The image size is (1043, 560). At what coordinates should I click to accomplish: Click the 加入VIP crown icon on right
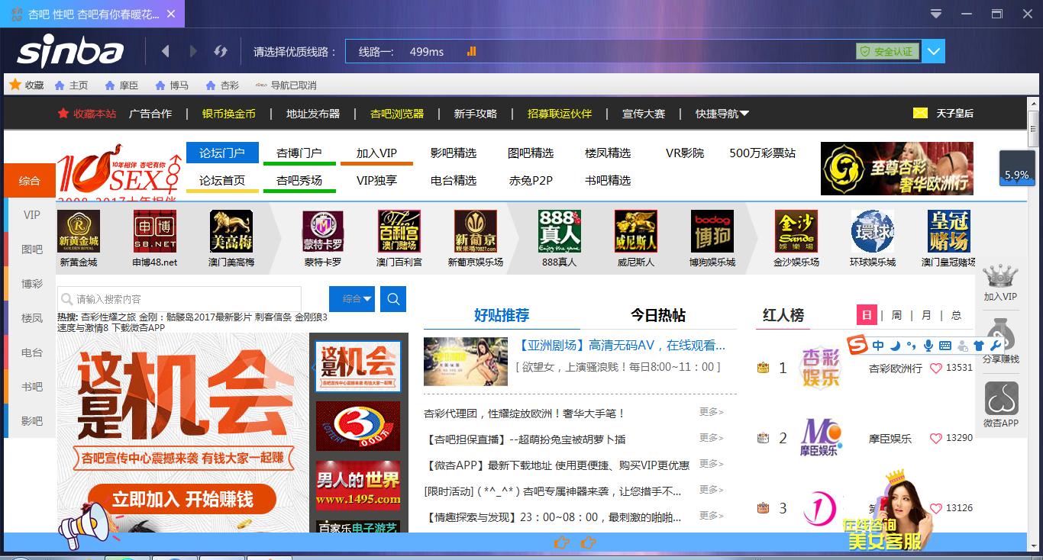pos(1000,276)
